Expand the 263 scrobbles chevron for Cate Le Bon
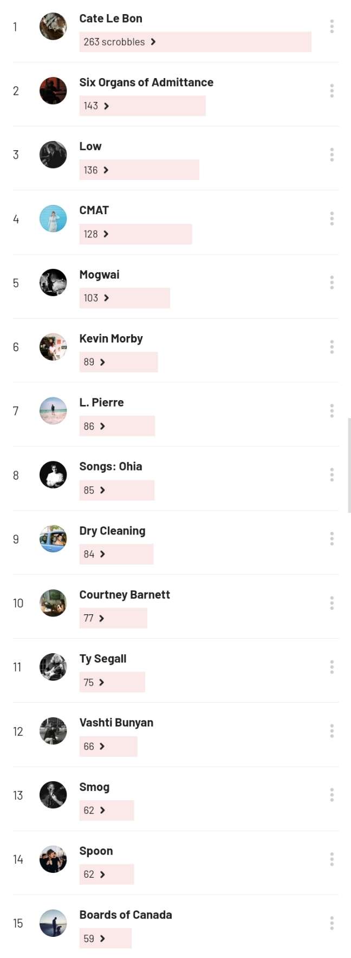Screen dimensions: 351x958 click(153, 42)
